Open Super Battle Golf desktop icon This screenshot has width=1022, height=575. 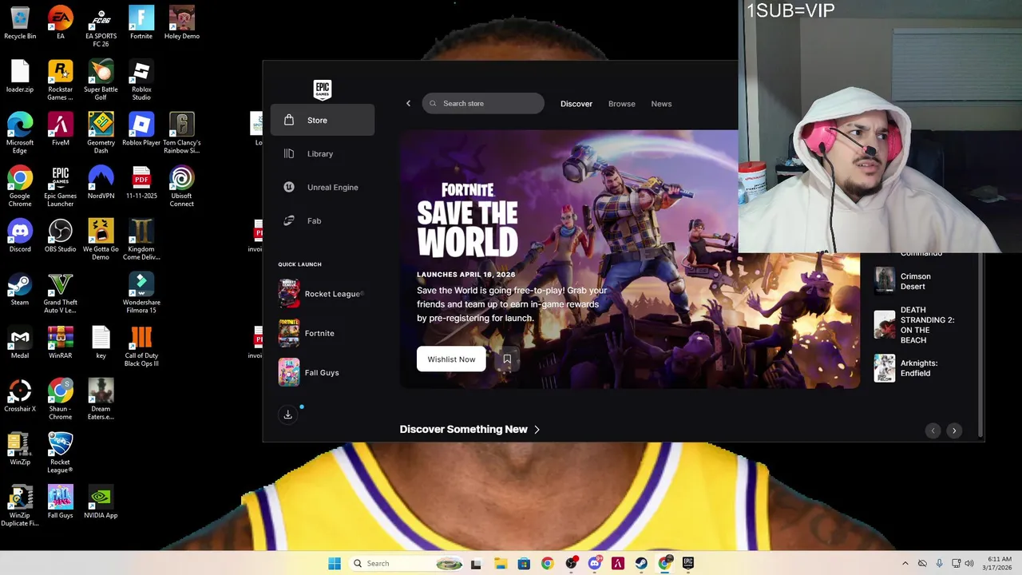point(101,81)
